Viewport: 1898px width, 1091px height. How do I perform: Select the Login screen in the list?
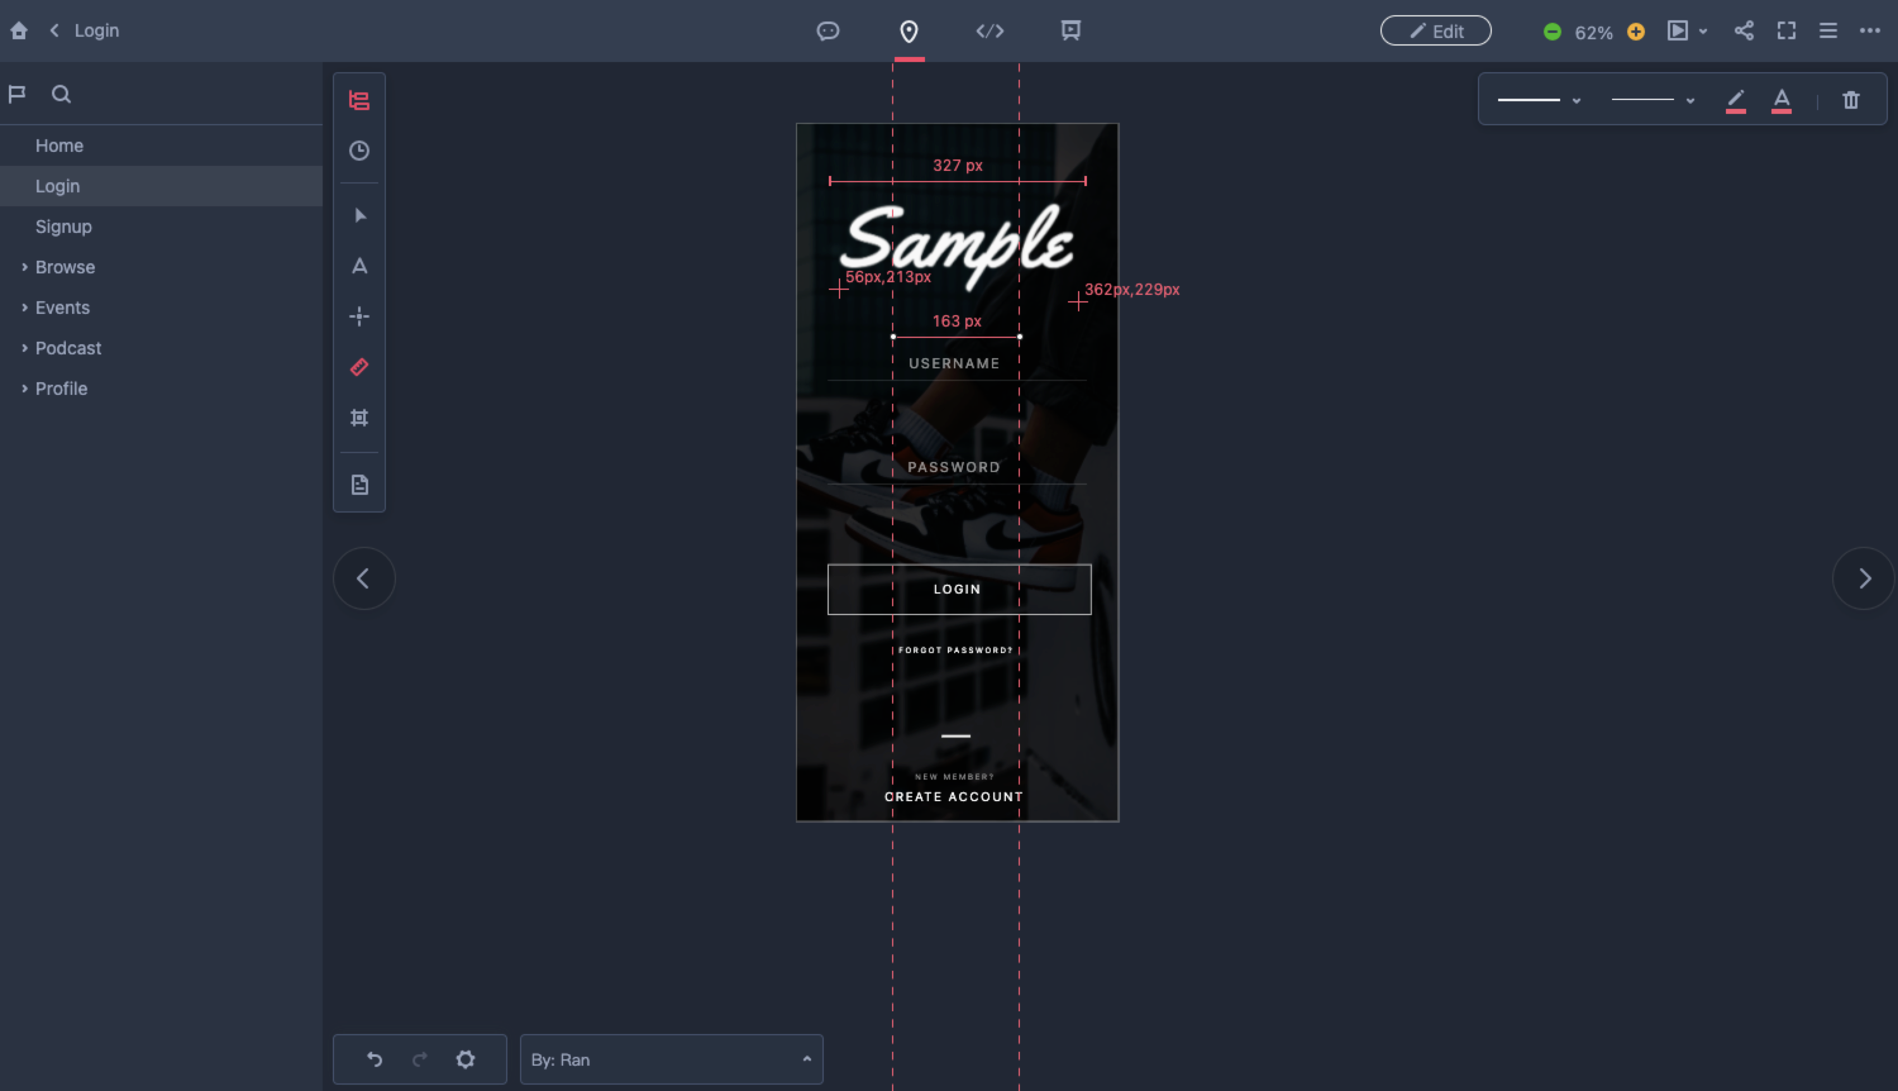(x=161, y=186)
